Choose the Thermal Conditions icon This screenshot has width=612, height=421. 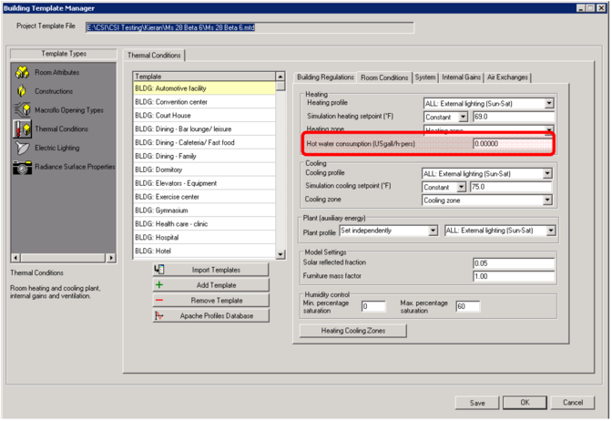(21, 129)
